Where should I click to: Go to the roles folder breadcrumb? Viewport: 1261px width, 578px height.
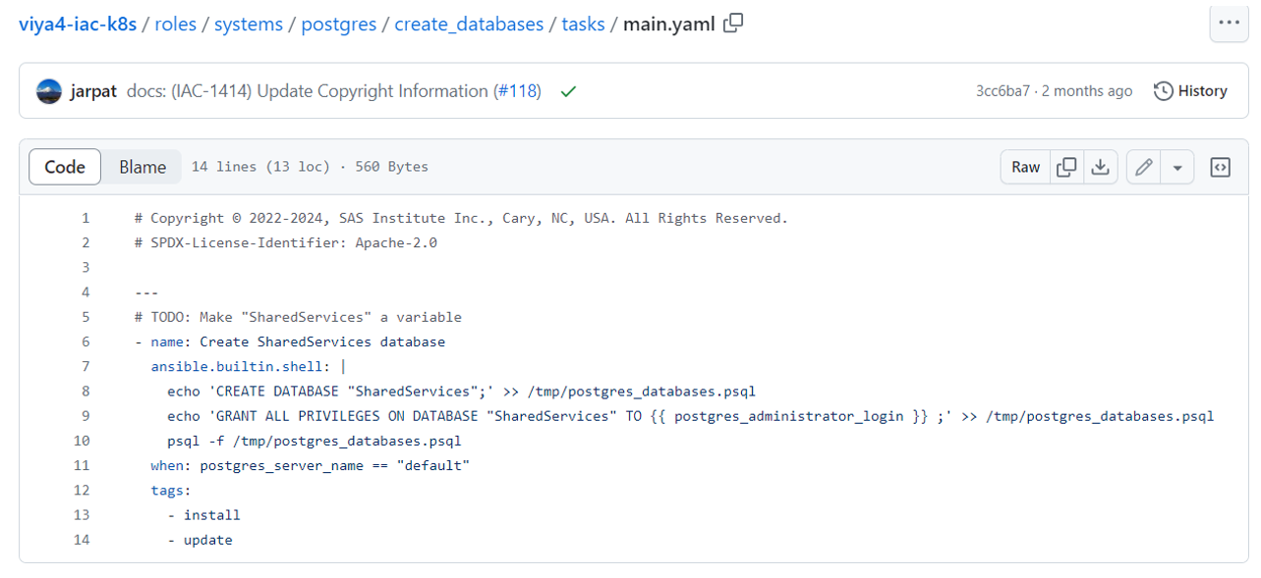tap(175, 24)
